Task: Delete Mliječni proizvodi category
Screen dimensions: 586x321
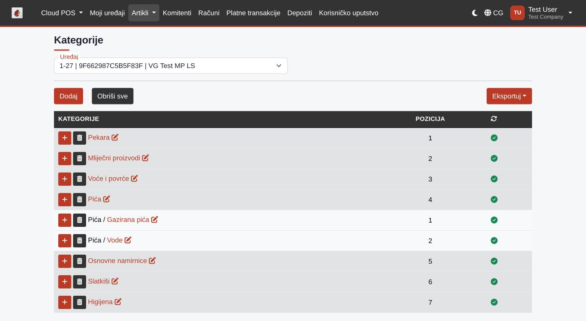Action: point(80,158)
